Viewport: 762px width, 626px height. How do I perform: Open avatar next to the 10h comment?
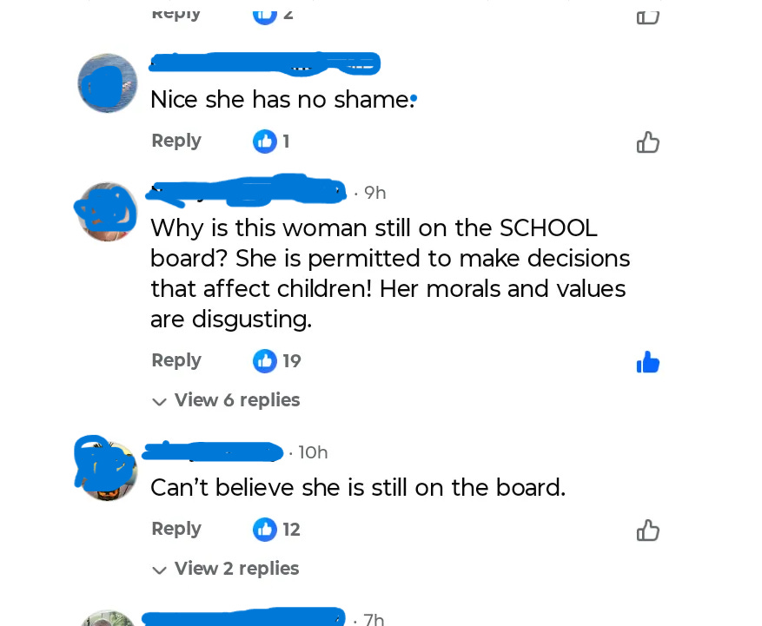tap(108, 470)
